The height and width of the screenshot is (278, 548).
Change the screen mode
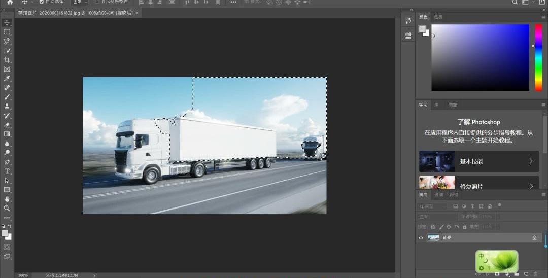point(7,256)
